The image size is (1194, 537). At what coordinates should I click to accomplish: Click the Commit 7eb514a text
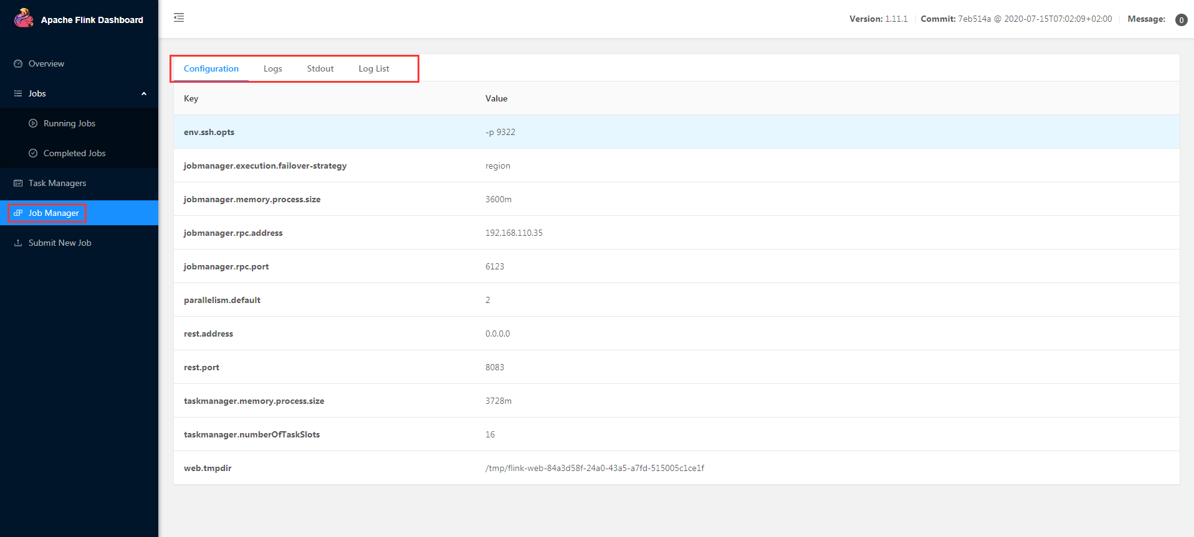(x=1016, y=19)
